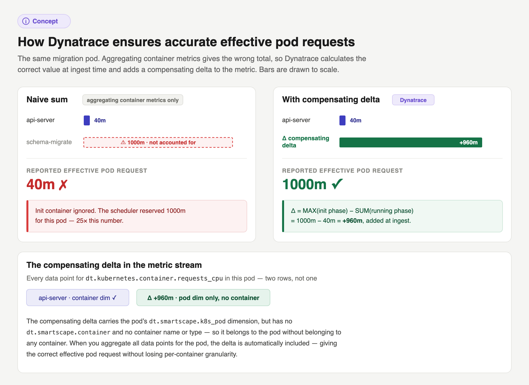Viewport: 529px width, 385px height.
Task: Click the 'api-server' label in compensating delta card
Action: tap(296, 120)
